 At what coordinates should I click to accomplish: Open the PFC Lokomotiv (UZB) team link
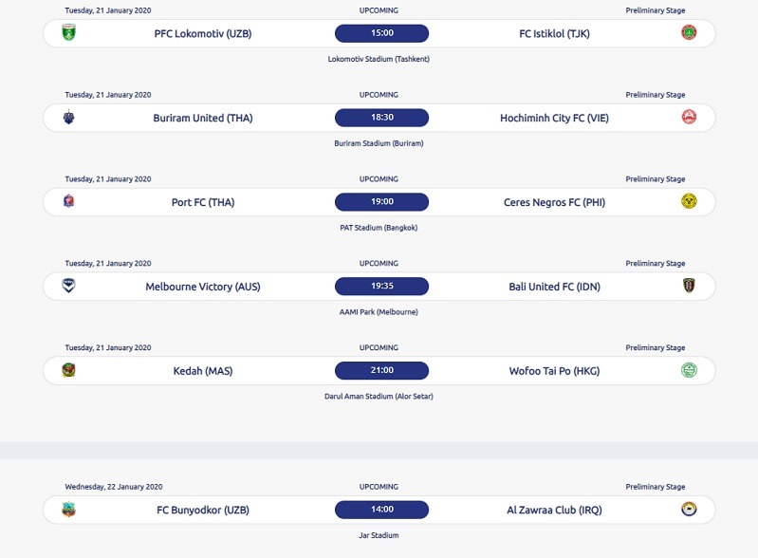pos(203,34)
